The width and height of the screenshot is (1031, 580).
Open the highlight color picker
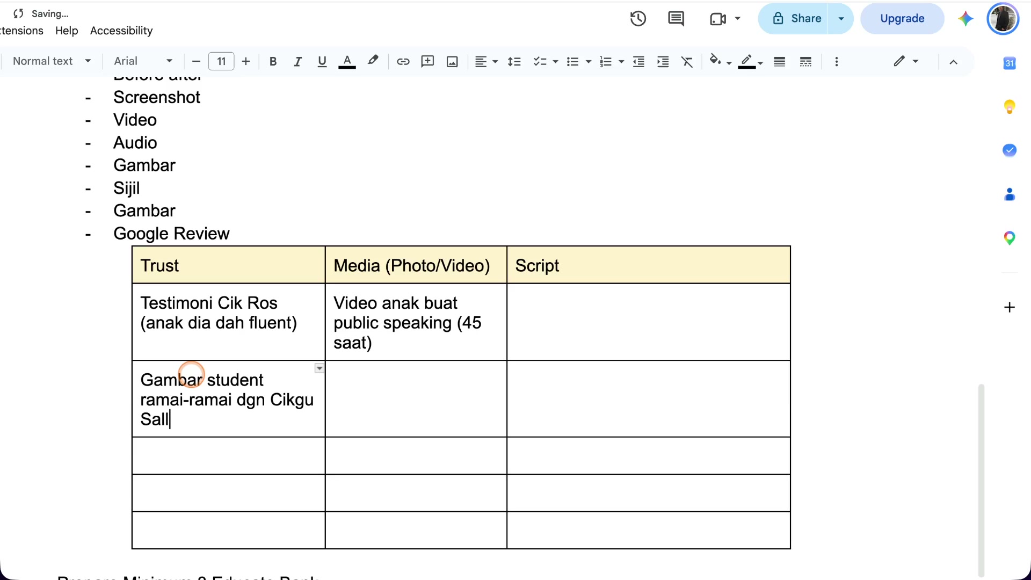pyautogui.click(x=373, y=61)
